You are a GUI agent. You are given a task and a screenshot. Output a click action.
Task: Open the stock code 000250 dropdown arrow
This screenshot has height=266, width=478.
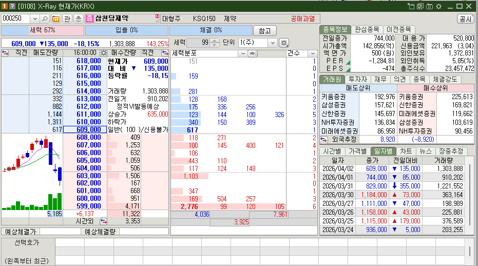(x=35, y=19)
